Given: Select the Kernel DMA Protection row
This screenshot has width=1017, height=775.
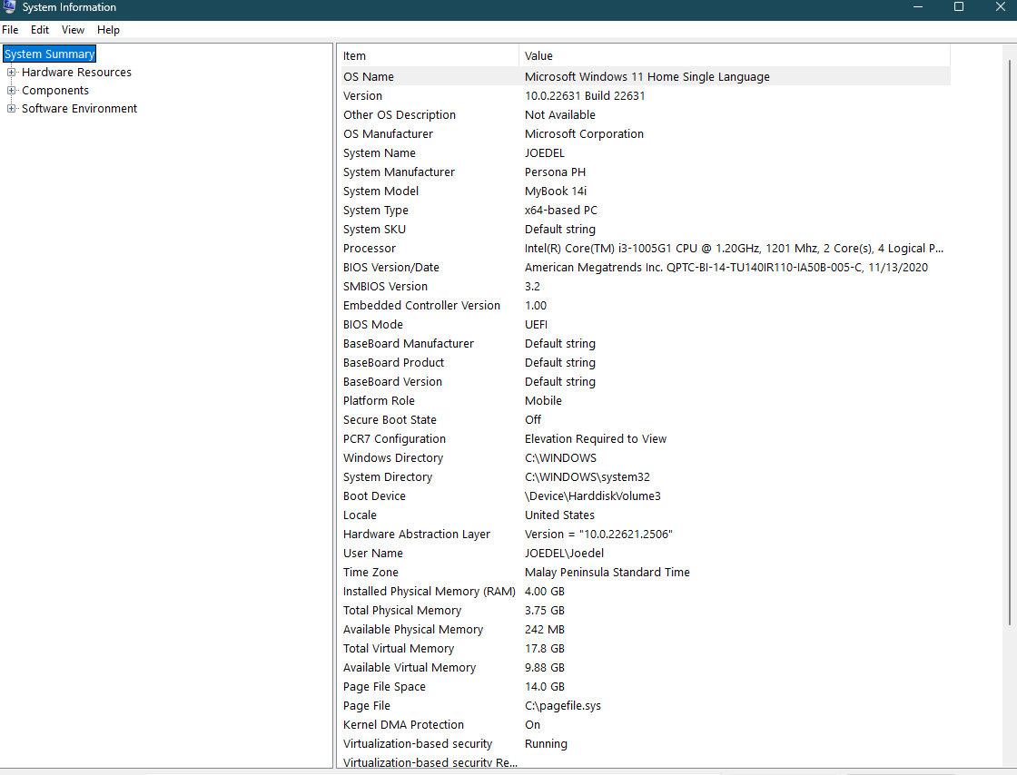Looking at the screenshot, I should pos(646,724).
